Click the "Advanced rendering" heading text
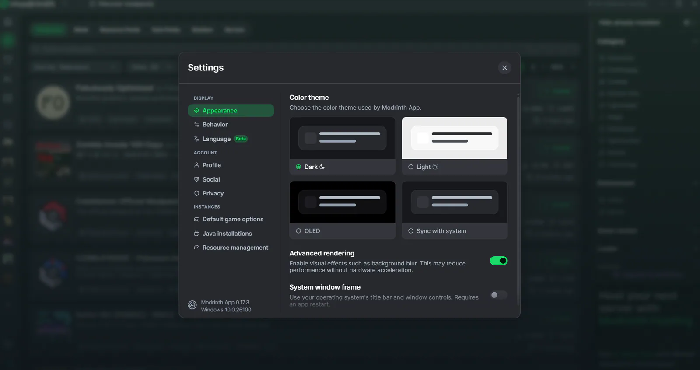The image size is (700, 370). click(322, 253)
